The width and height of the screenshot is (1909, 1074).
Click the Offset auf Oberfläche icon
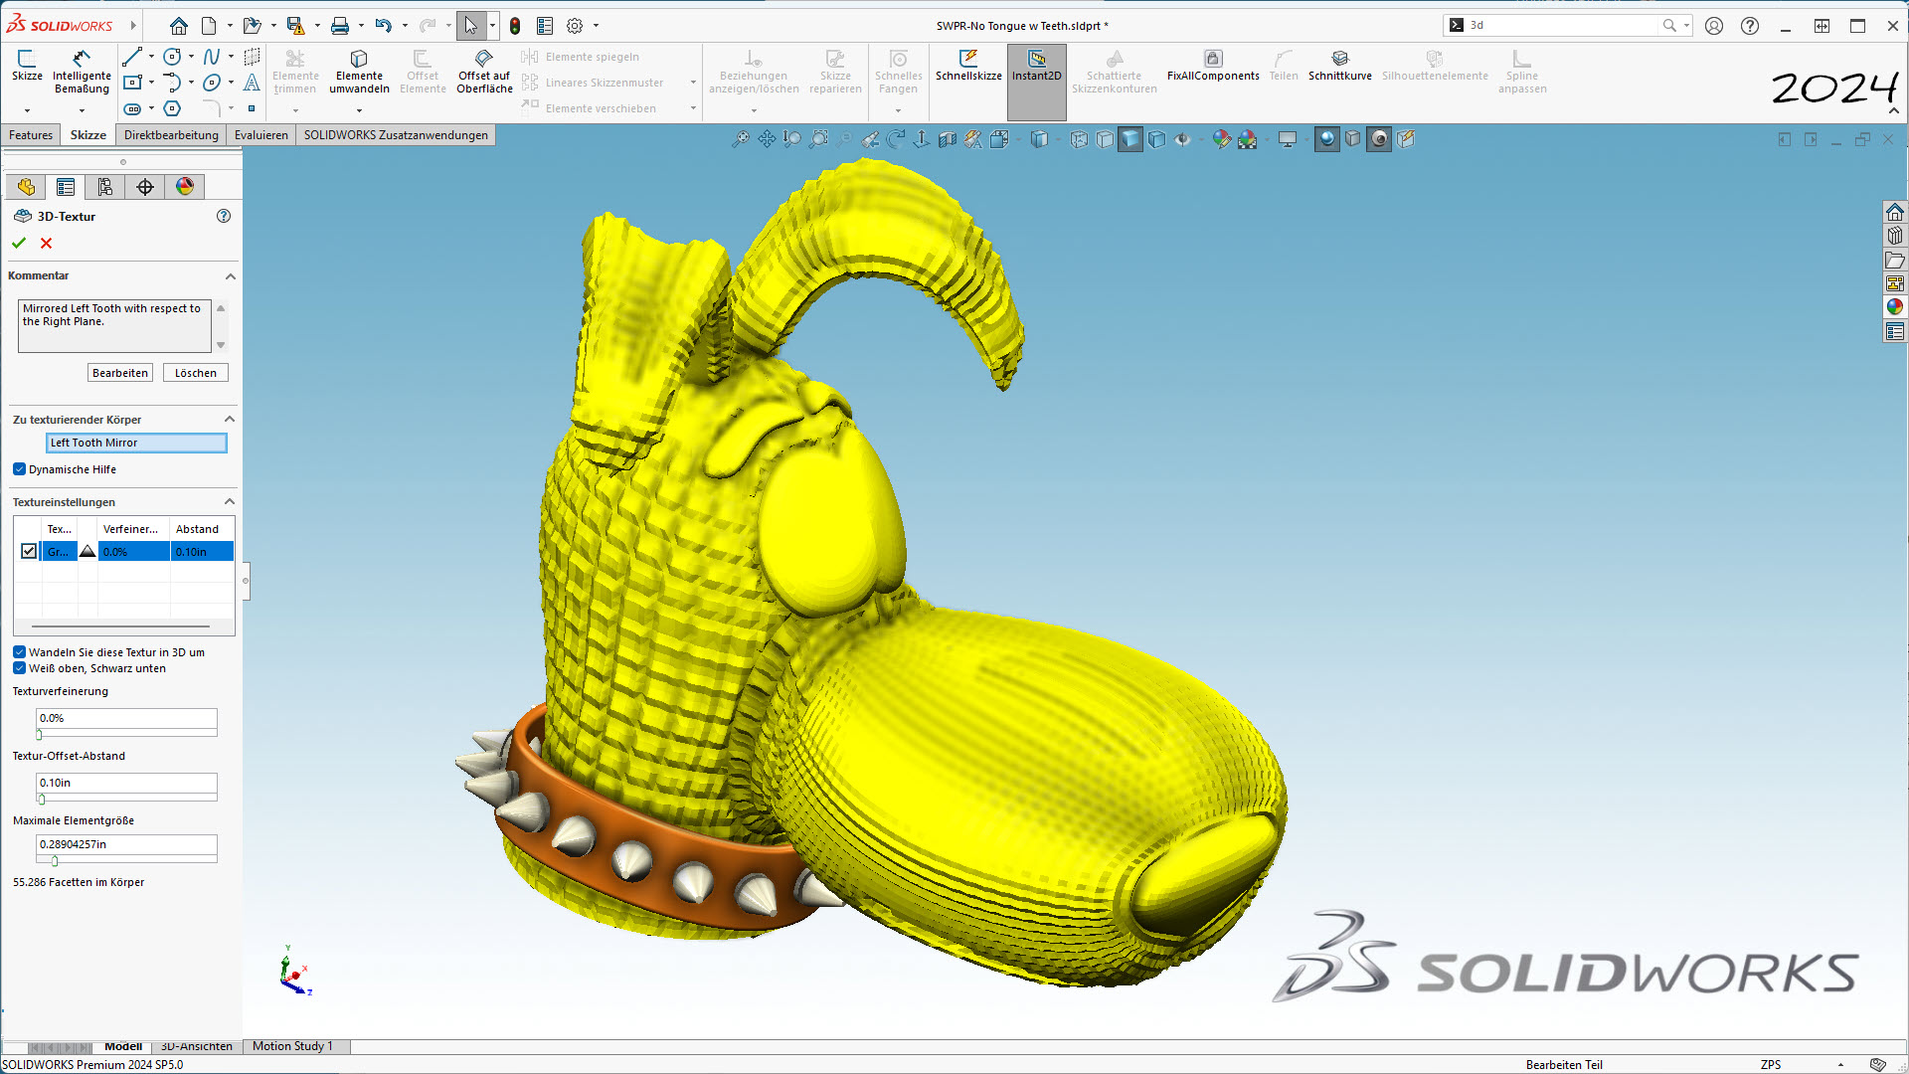pos(484,59)
